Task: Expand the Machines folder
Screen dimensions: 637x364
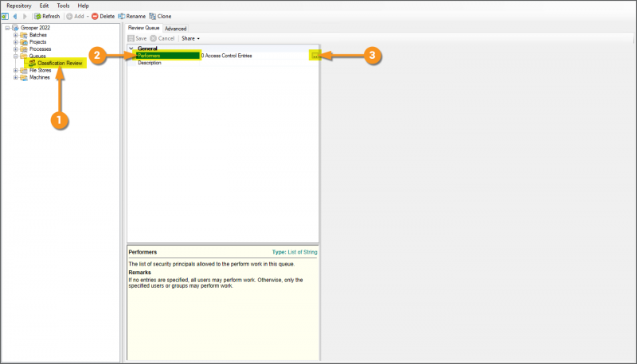Action: click(15, 77)
